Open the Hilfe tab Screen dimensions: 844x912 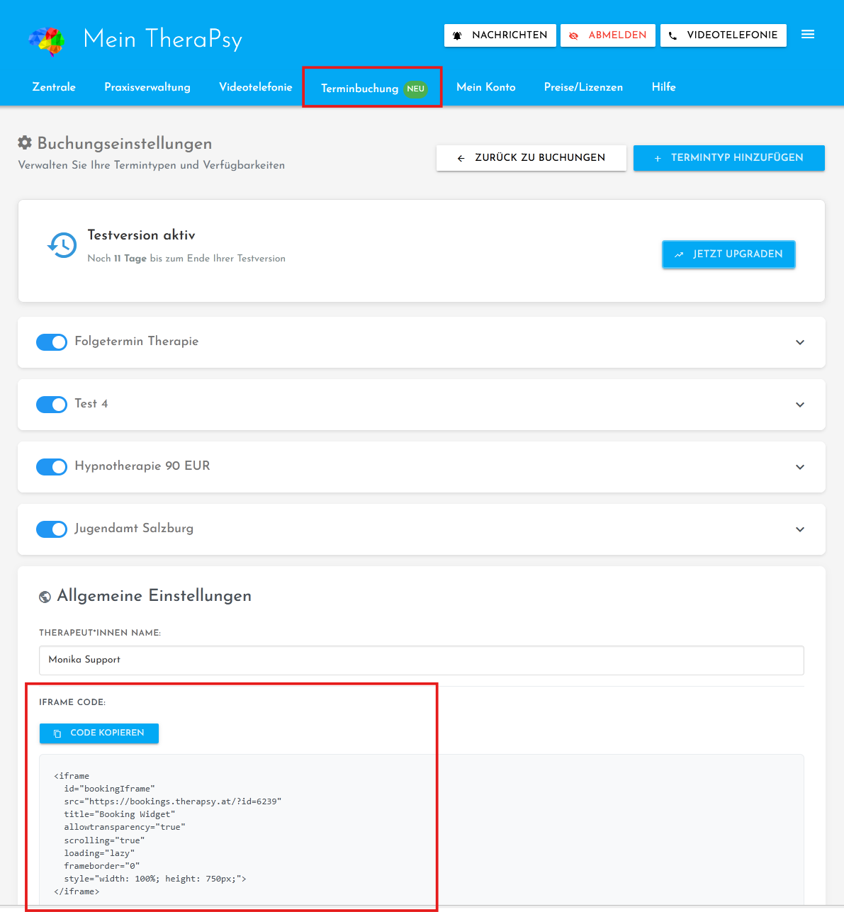pyautogui.click(x=664, y=87)
